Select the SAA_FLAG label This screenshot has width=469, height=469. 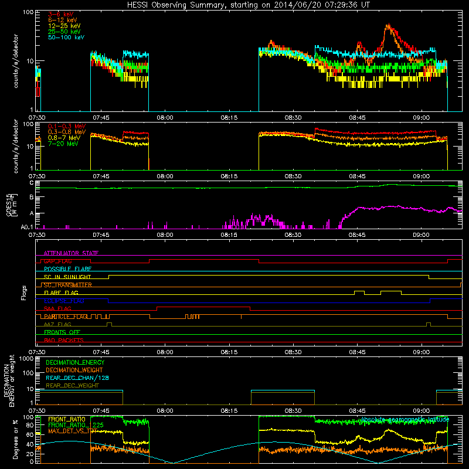[x=57, y=308]
